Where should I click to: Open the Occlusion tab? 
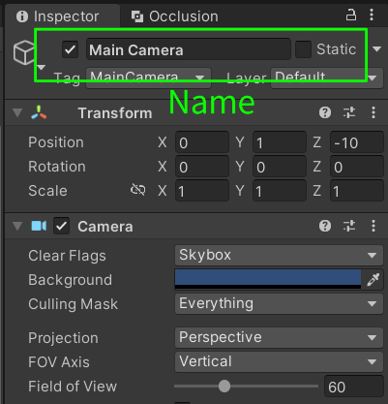coord(174,16)
